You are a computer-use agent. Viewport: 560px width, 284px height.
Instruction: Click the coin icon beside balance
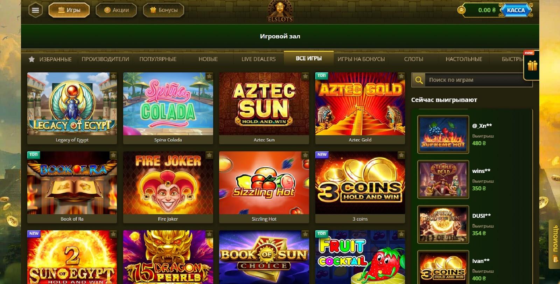tap(462, 10)
